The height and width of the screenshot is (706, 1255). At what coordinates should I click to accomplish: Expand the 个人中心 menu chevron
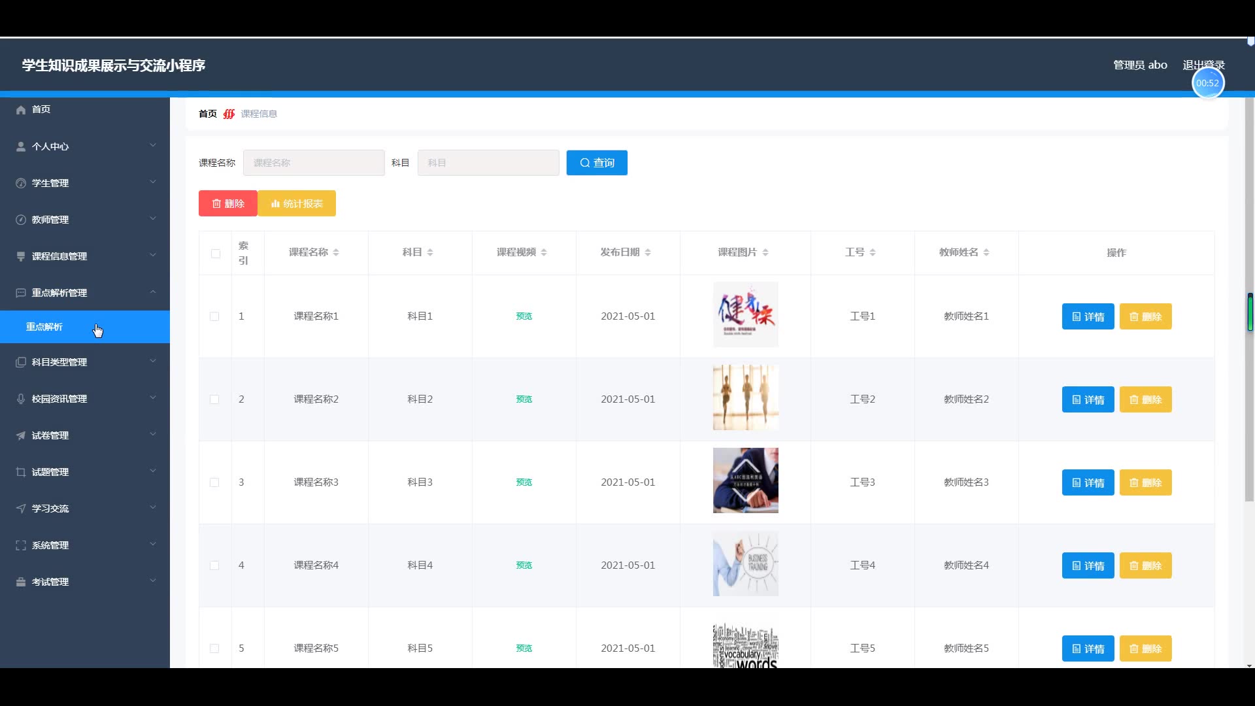pos(153,145)
